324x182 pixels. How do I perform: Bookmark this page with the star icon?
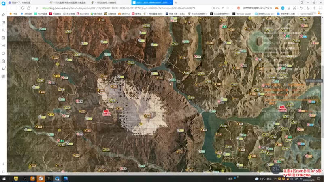coord(37,8)
